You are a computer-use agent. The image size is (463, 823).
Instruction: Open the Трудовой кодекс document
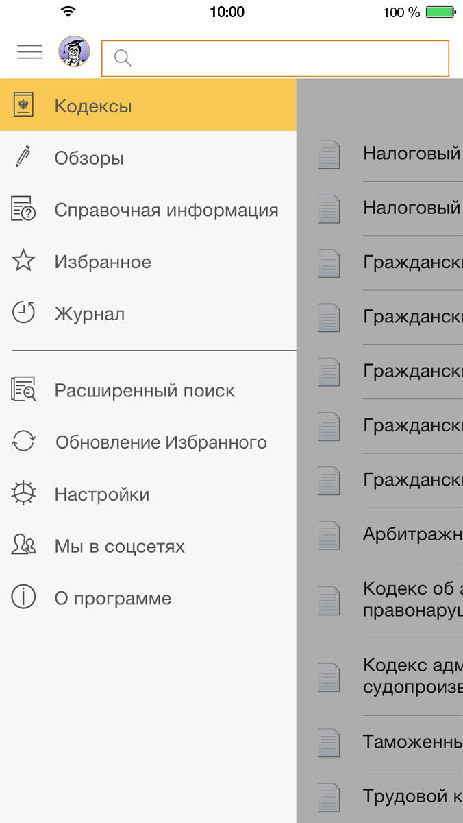pyautogui.click(x=411, y=796)
